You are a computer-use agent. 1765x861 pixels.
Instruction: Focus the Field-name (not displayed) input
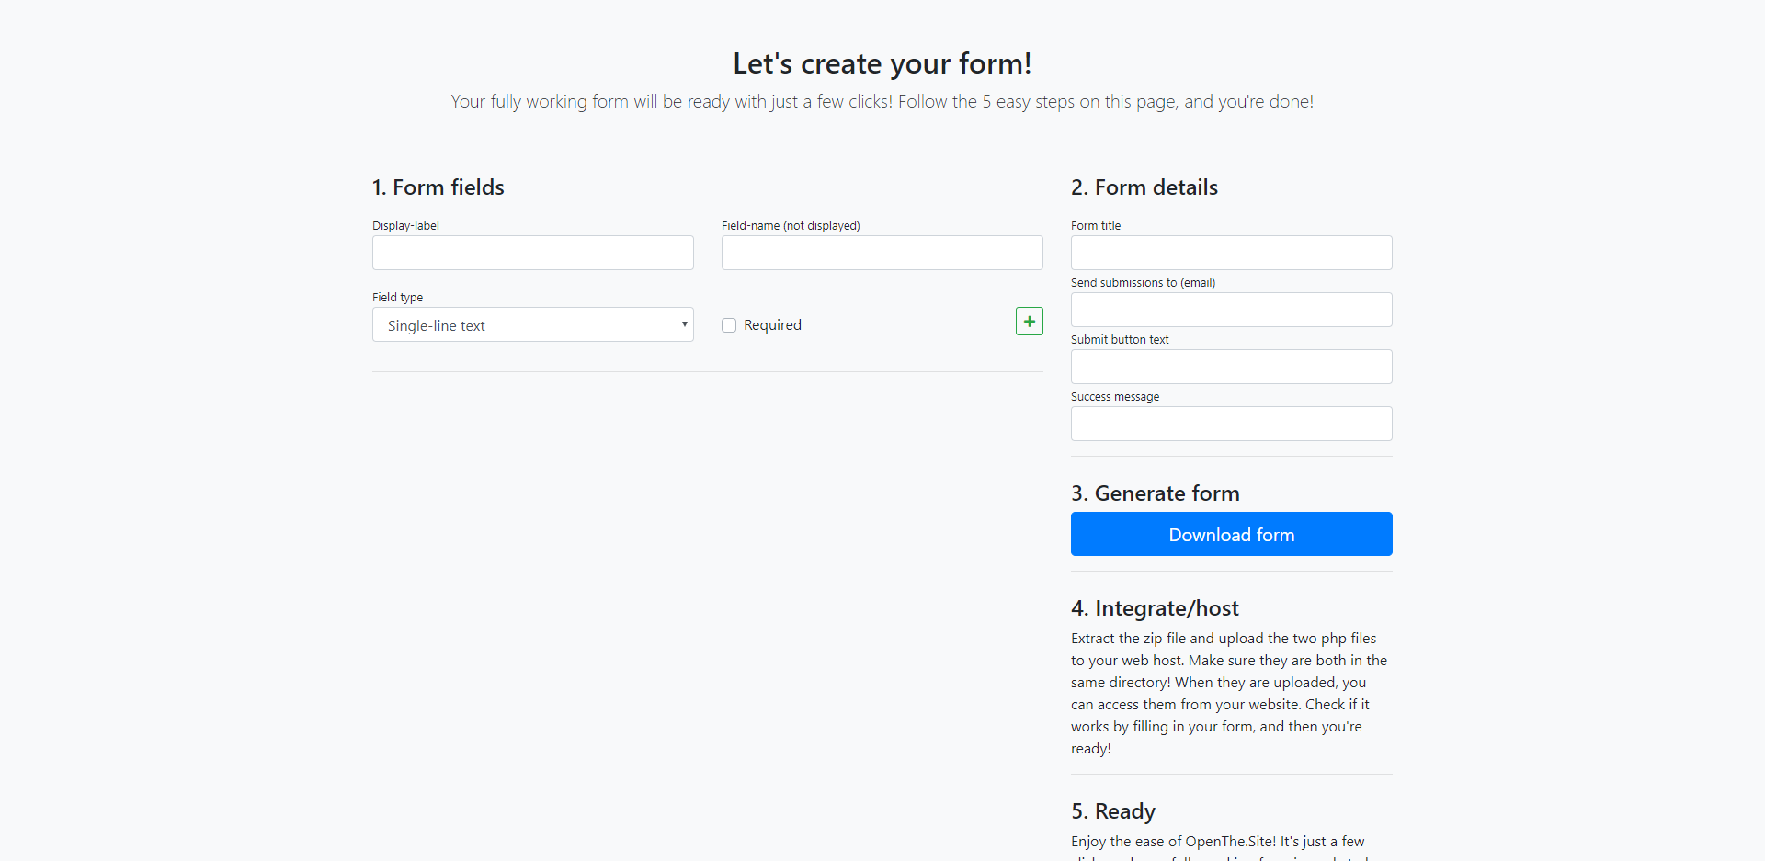[882, 253]
